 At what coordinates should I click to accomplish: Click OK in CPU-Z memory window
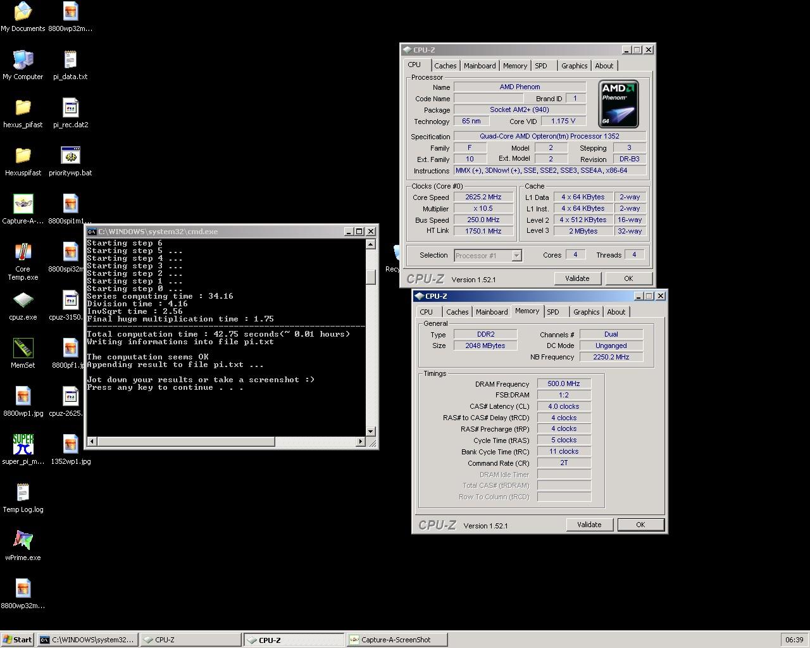[x=640, y=525]
